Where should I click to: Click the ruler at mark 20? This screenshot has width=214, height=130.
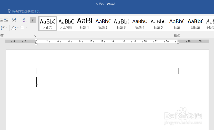click(x=145, y=41)
